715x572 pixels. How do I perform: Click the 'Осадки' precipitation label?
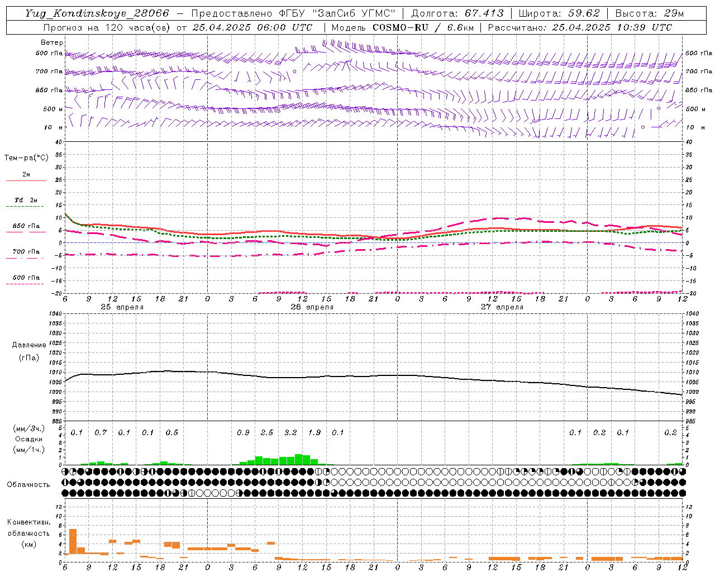[x=28, y=440]
